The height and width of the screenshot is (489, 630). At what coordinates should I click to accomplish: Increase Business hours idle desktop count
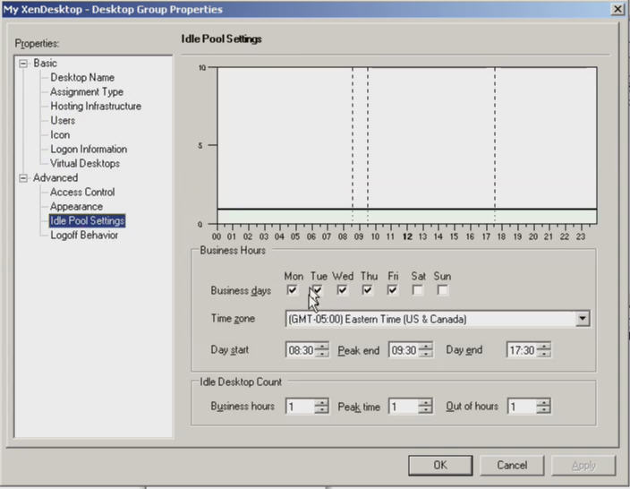click(322, 402)
